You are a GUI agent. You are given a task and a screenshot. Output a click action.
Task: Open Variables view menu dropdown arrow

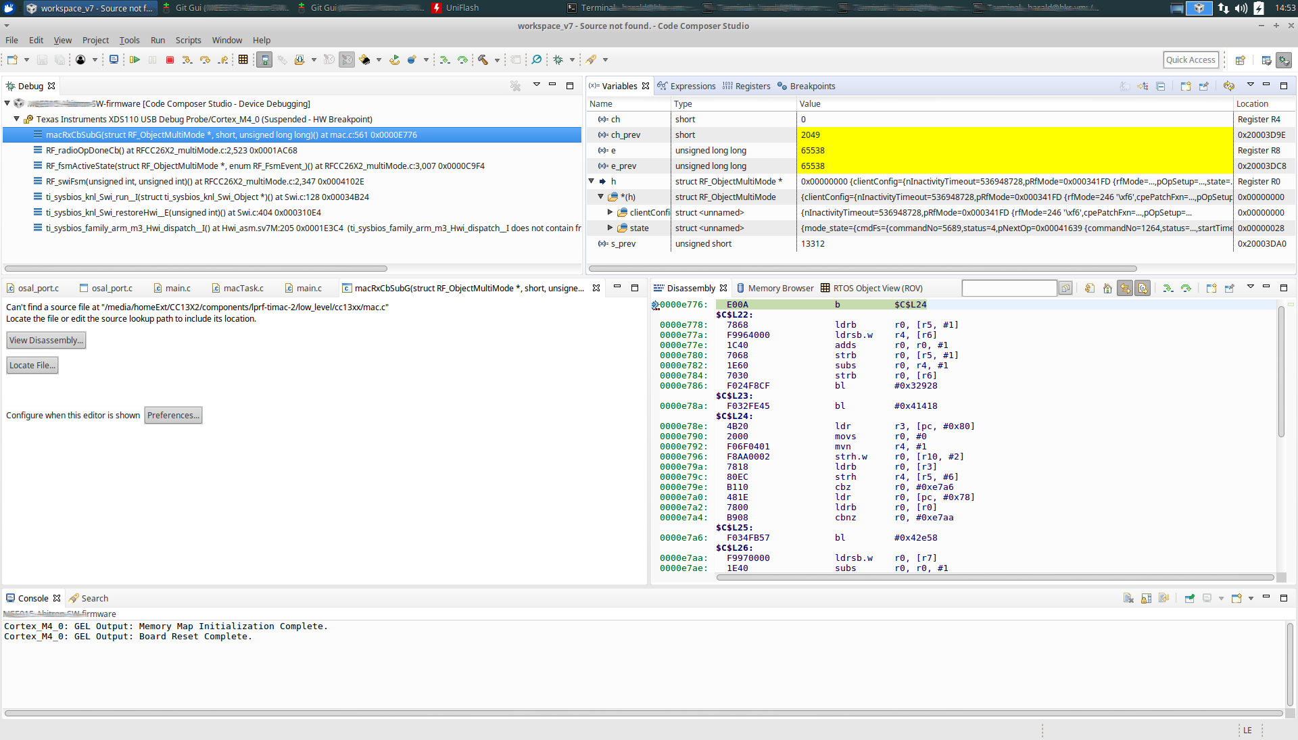pos(1250,85)
